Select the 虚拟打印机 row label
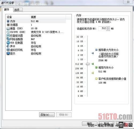134x129 pixels. click(16, 50)
